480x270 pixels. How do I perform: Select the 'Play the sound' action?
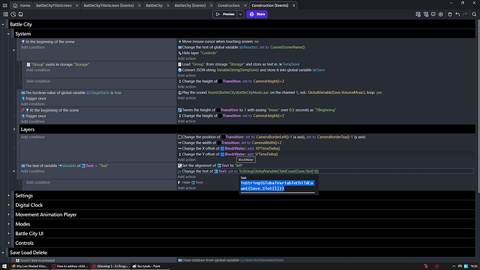click(x=280, y=93)
